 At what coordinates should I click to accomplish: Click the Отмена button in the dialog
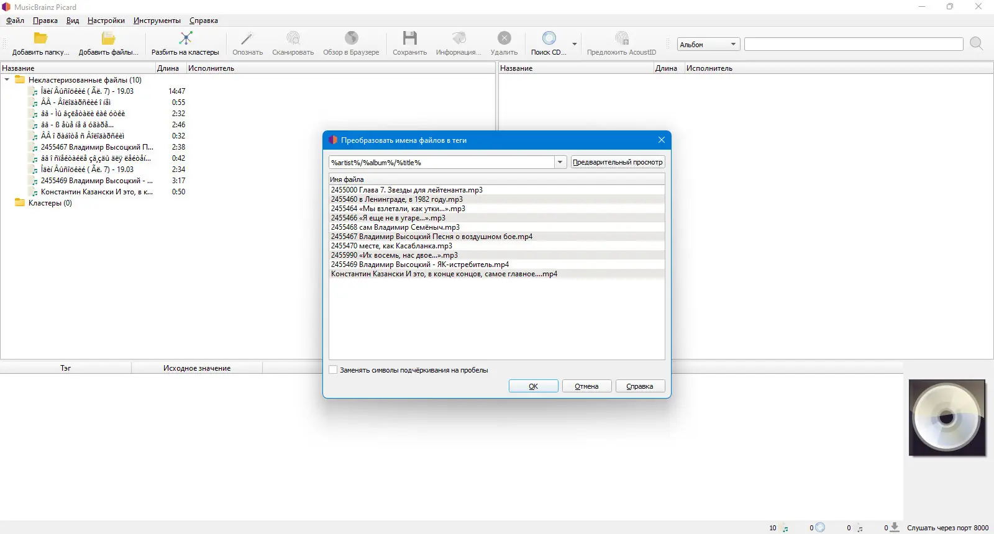[587, 386]
